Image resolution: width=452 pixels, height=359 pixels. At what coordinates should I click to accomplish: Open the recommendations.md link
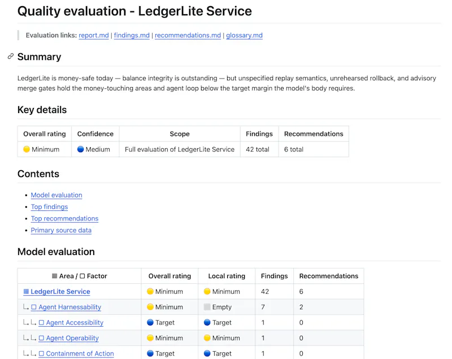(x=188, y=36)
